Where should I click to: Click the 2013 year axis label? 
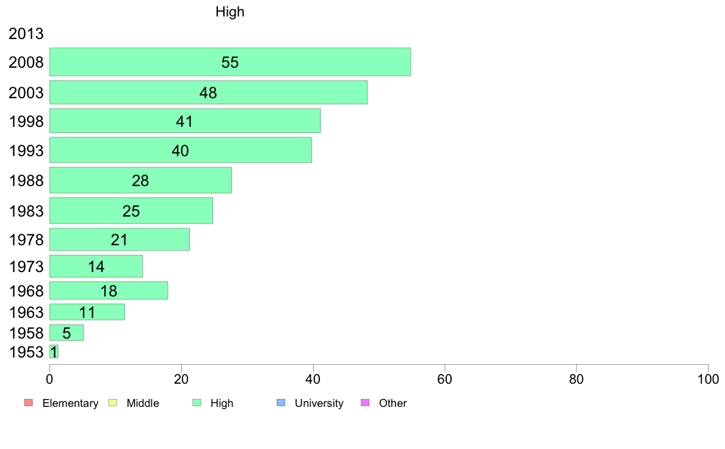click(26, 34)
